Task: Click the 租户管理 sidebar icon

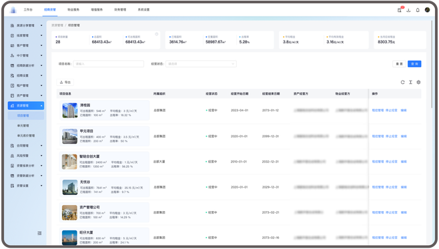Action: point(12,85)
